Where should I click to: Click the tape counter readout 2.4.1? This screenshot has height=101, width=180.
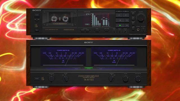pyautogui.click(x=88, y=14)
